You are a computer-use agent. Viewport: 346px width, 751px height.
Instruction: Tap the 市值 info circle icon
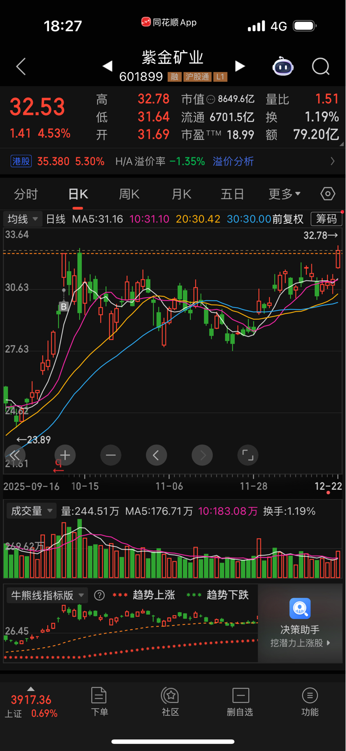pyautogui.click(x=211, y=99)
